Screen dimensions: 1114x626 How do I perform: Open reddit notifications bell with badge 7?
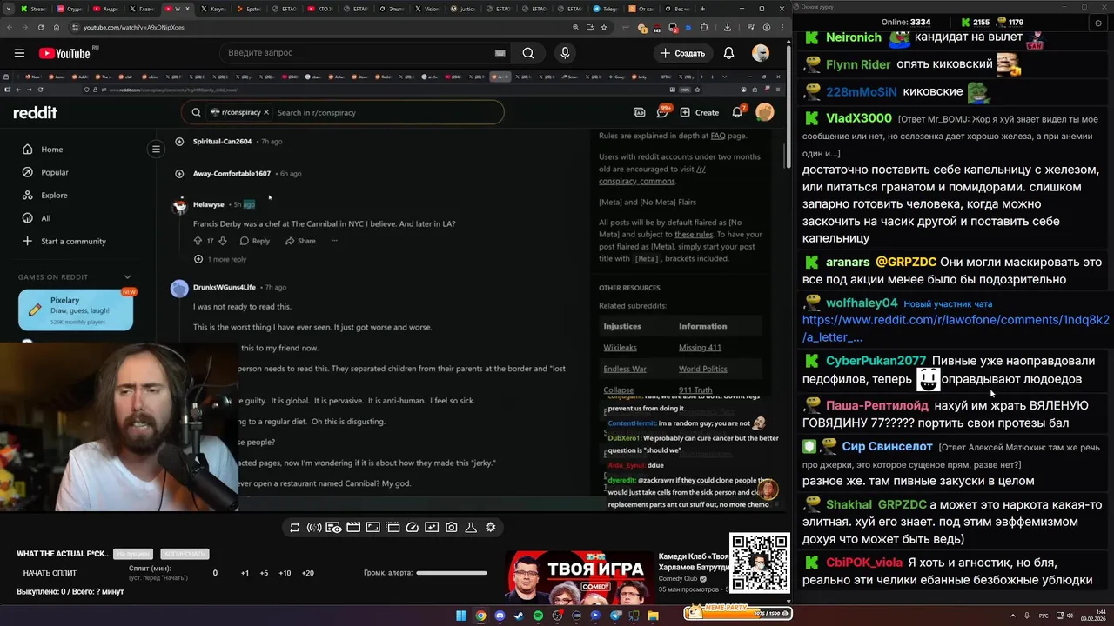738,111
